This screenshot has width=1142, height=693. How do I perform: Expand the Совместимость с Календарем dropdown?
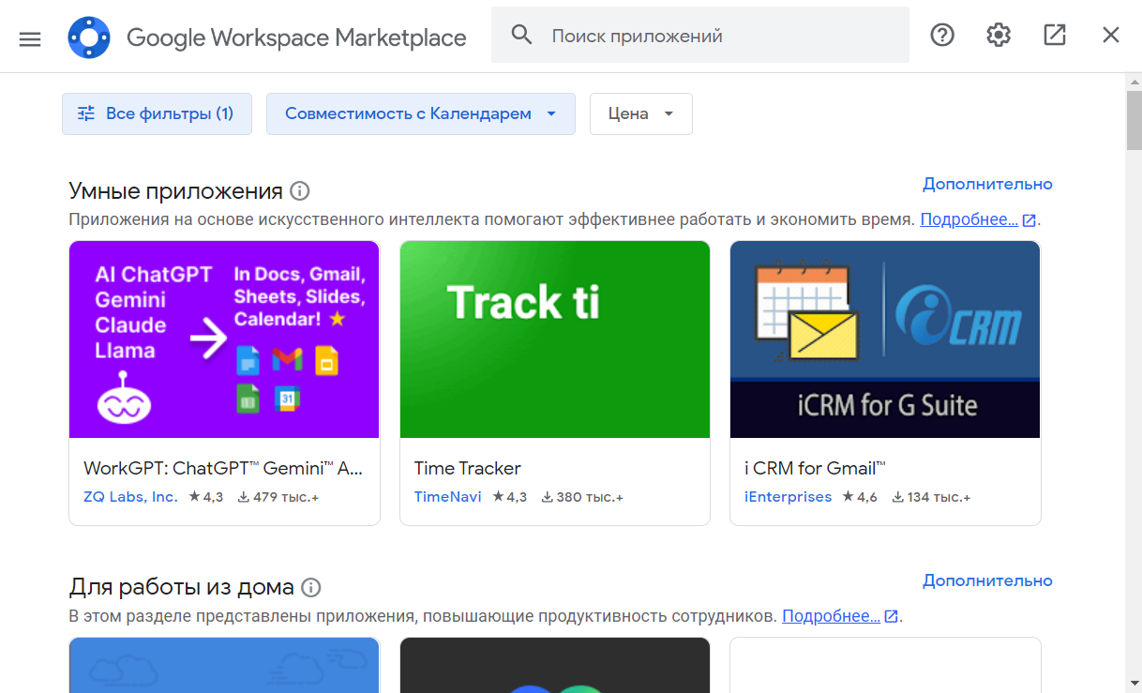(420, 113)
